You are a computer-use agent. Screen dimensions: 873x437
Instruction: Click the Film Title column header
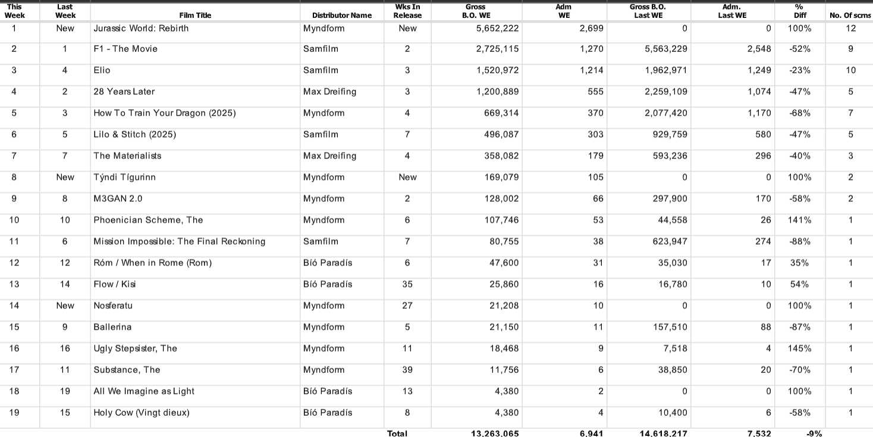(x=195, y=15)
